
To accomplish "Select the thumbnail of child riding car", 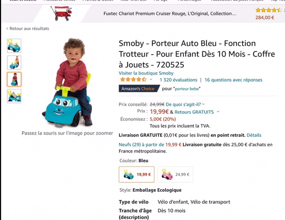I will point(14,79).
